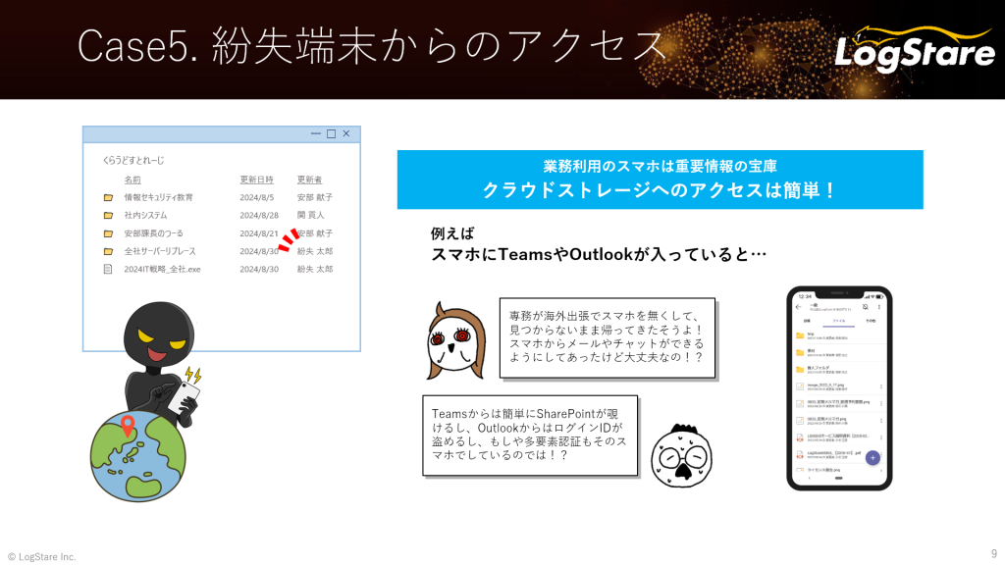Close the くらうどすとれーじ window
Viewport: 1005px width, 565px height.
346,133
